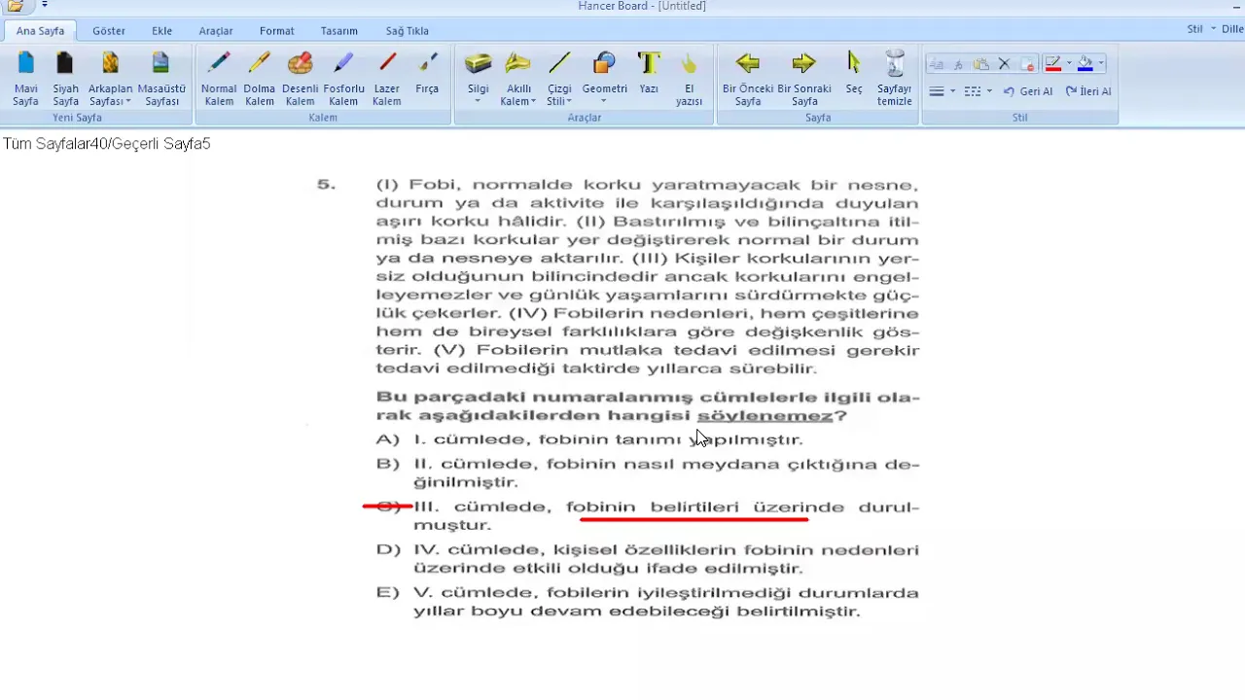Activate the Seç selection pointer
Image resolution: width=1245 pixels, height=700 pixels.
pos(854,73)
